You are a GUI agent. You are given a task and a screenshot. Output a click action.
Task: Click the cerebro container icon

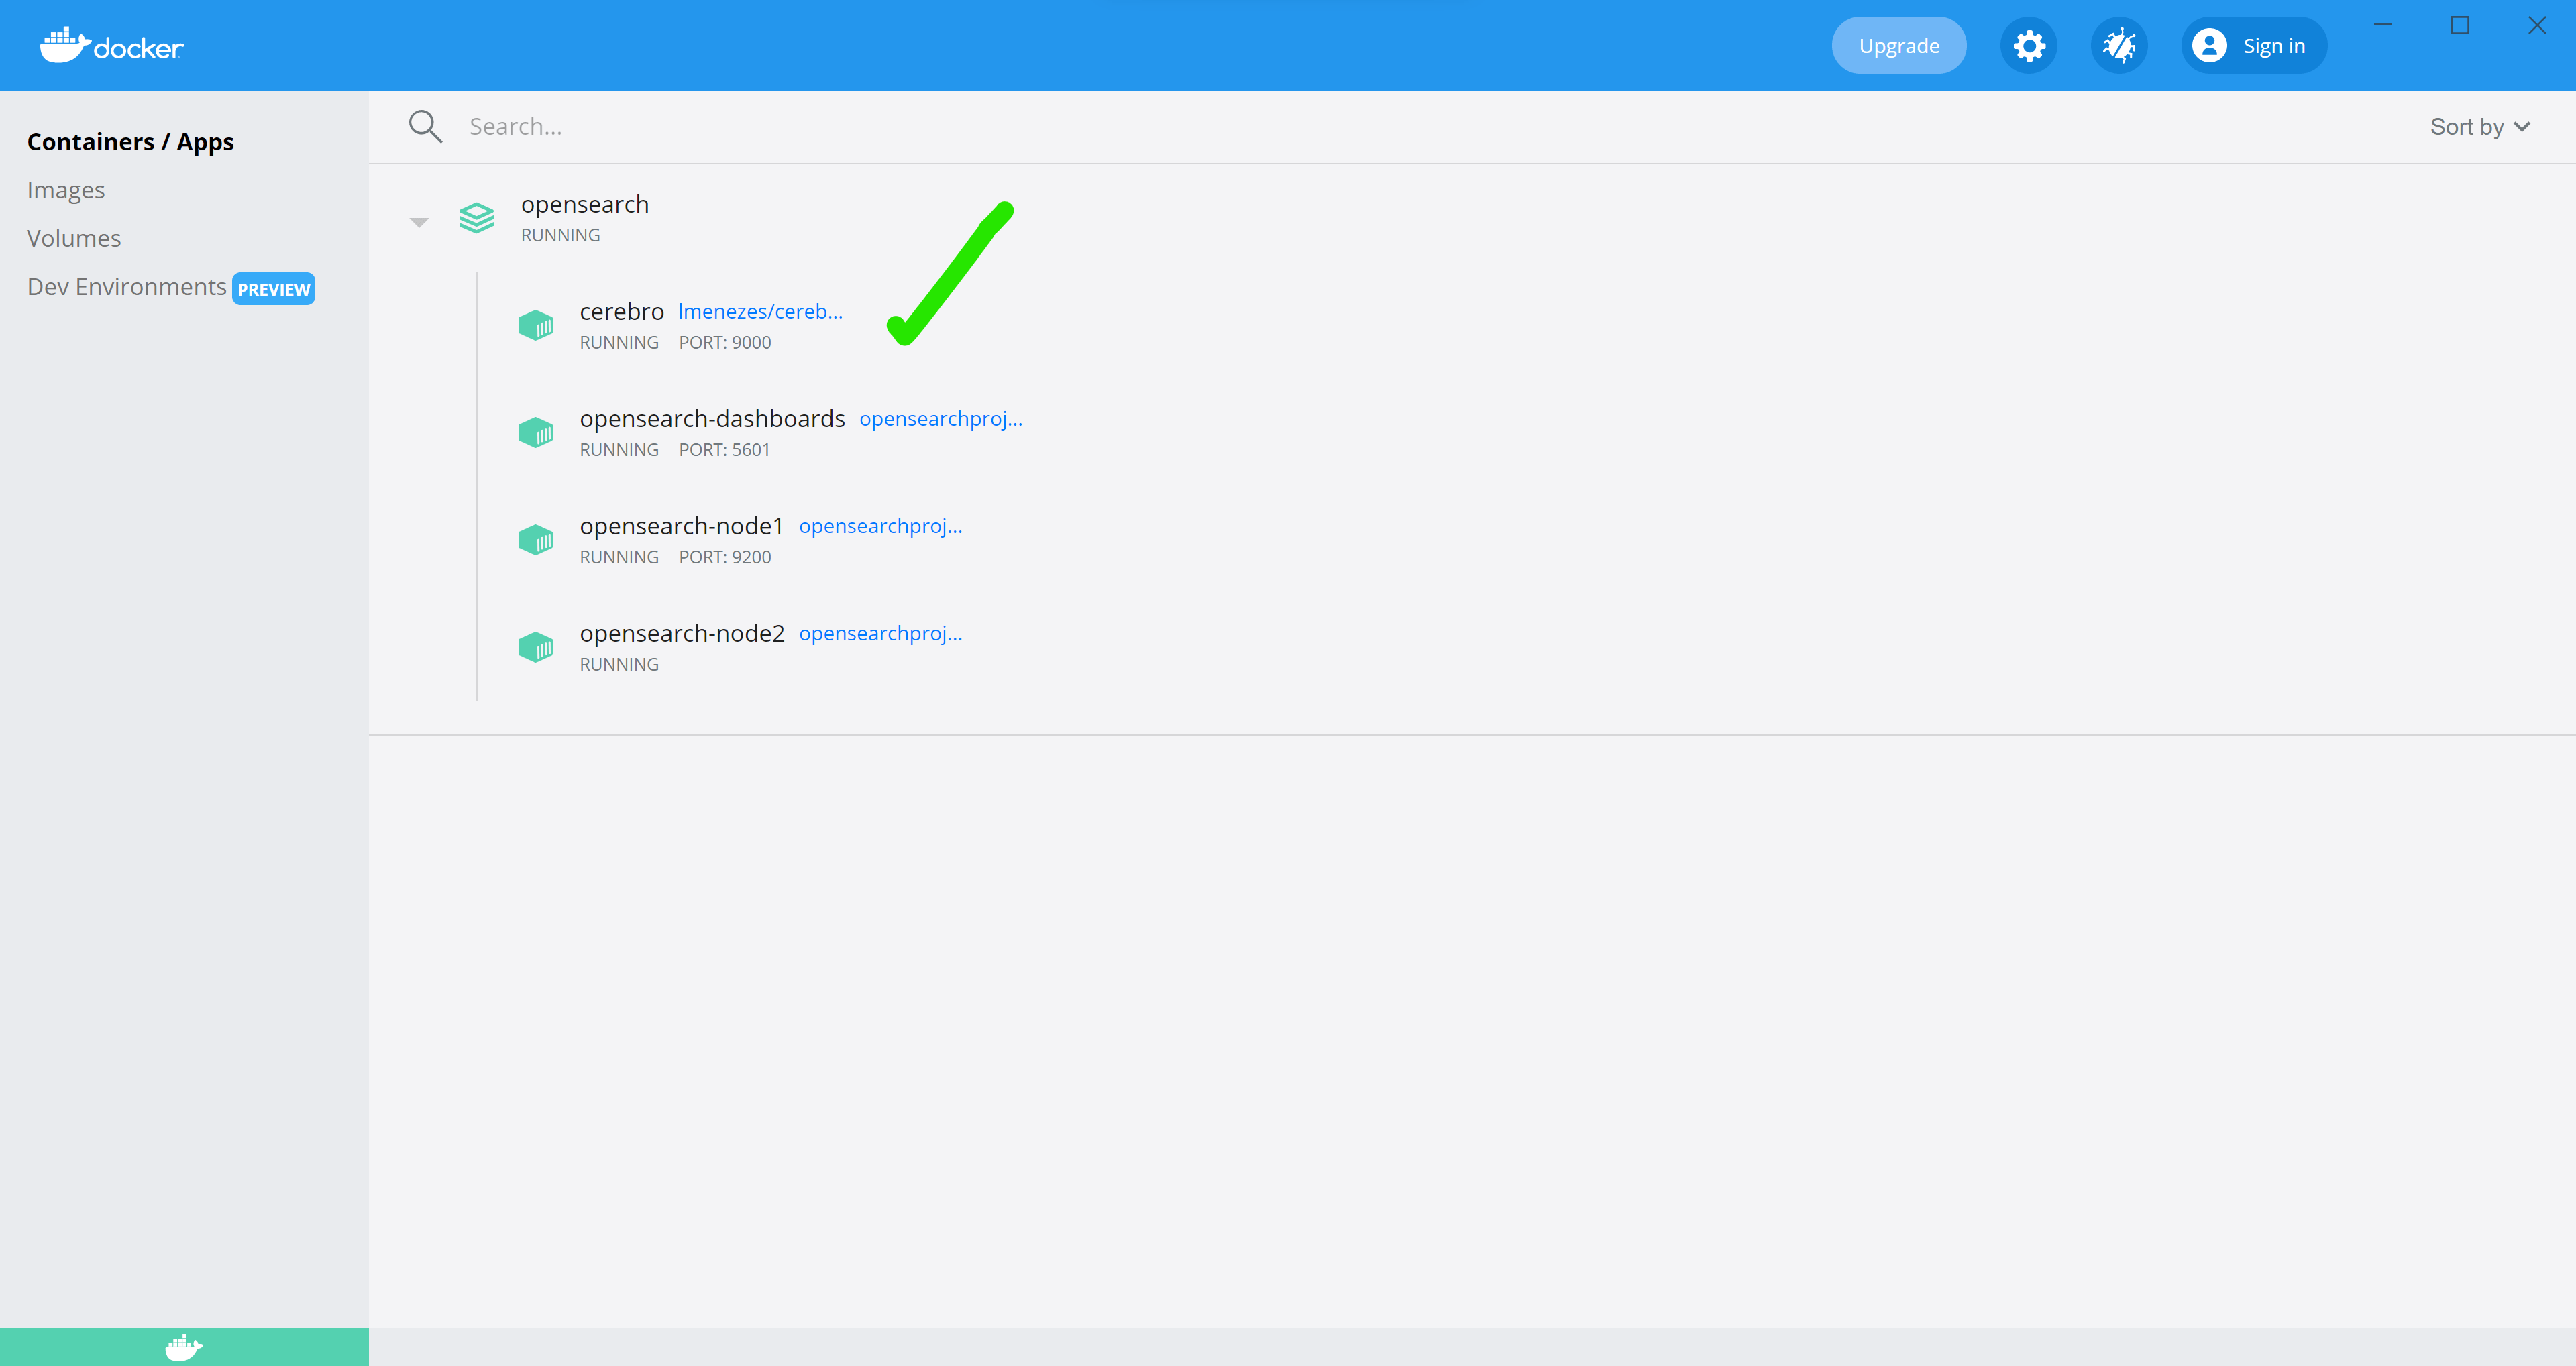[x=536, y=324]
